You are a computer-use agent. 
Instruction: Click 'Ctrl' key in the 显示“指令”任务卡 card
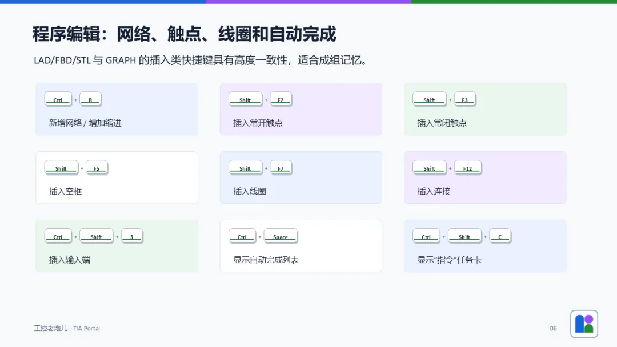point(427,236)
